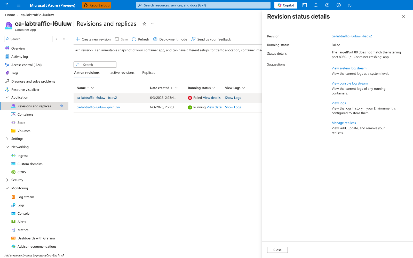Open the more options ellipsis by title
Screen dimensions: 413x258
click(x=153, y=24)
